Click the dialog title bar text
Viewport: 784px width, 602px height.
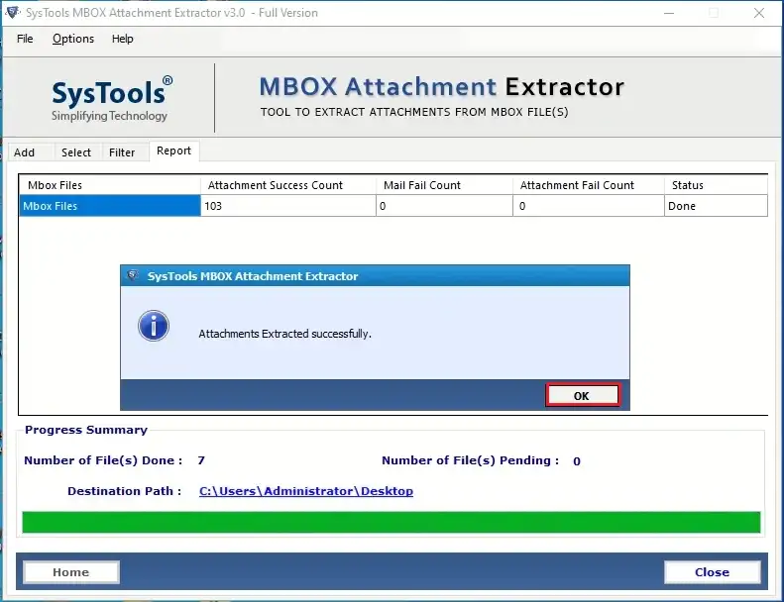click(253, 276)
